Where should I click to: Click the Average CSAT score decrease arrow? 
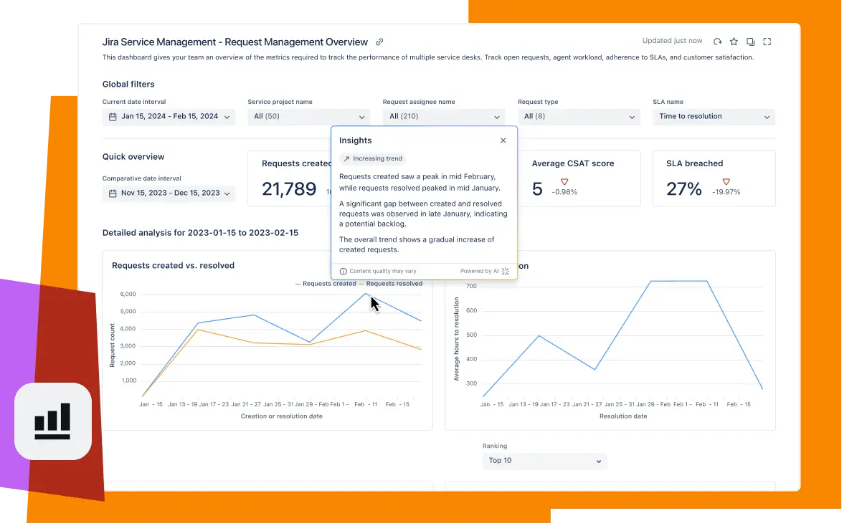click(x=564, y=182)
